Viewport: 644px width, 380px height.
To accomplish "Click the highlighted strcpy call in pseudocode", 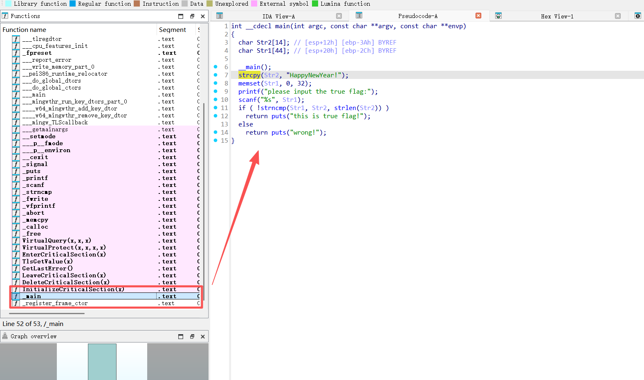I will pos(249,75).
